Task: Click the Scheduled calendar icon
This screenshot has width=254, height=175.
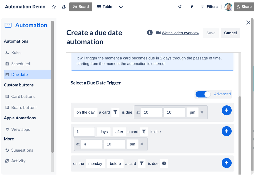Action: 7,64
